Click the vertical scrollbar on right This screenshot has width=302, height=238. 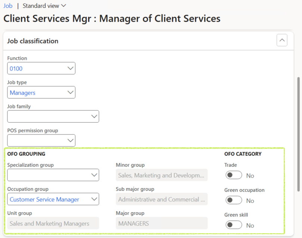298,134
